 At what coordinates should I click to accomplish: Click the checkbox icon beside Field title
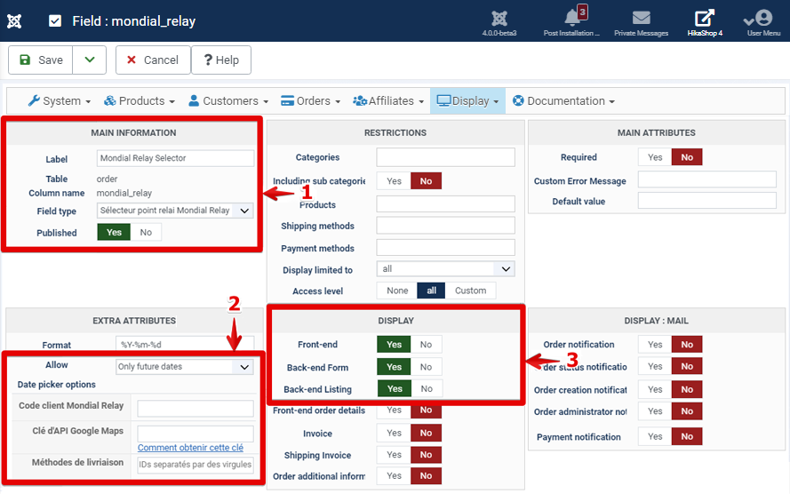click(55, 21)
